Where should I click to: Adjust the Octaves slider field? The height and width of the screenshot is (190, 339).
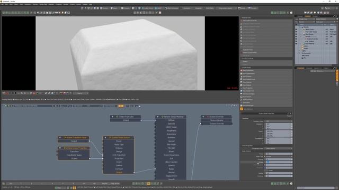[279, 159]
